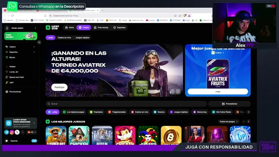Open the Instagram social icon
Image resolution: width=279 pixels, height=157 pixels.
[x=12, y=132]
